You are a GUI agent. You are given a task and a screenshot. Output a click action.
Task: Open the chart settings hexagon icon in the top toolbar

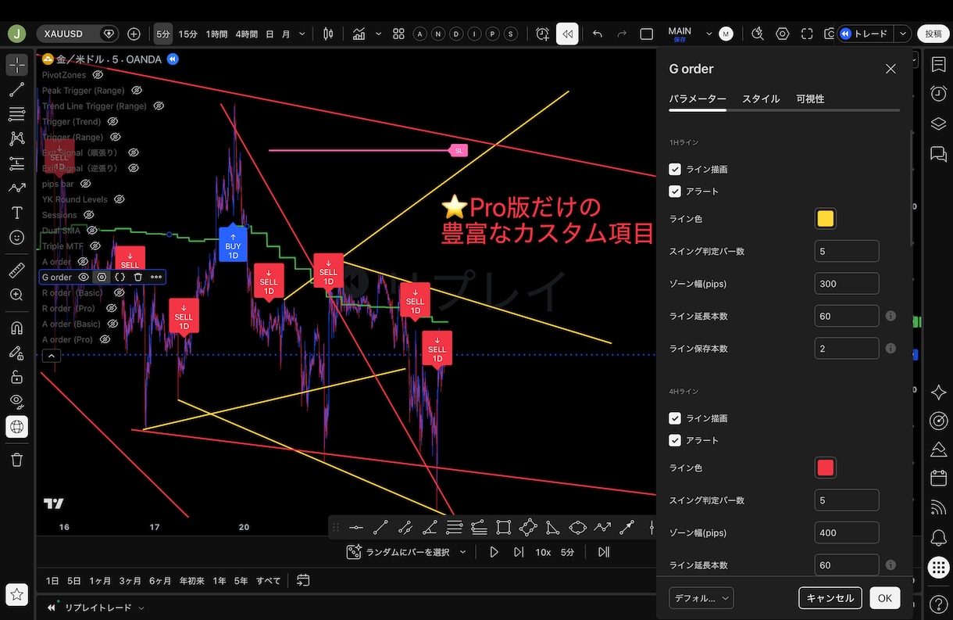(782, 34)
